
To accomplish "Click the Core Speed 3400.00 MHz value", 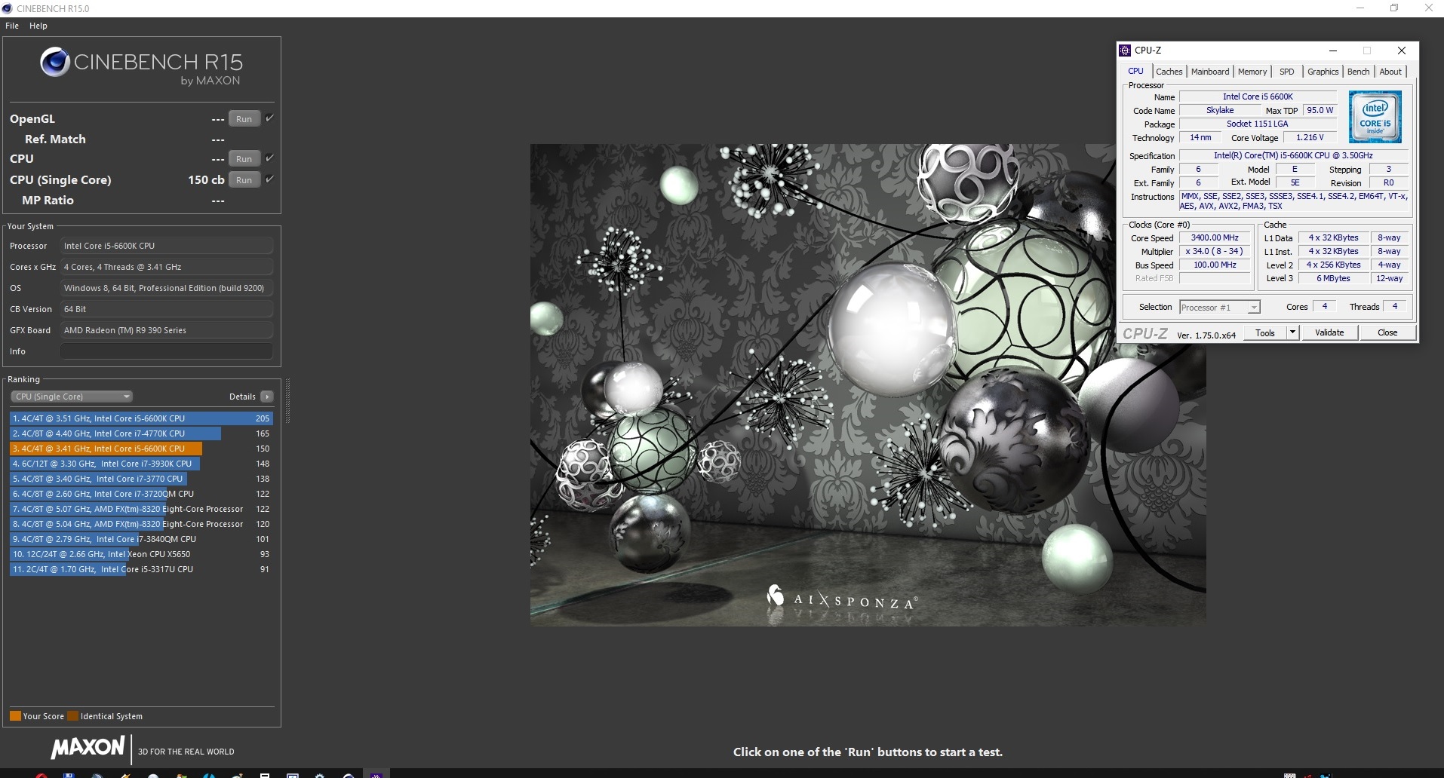I will (1215, 237).
